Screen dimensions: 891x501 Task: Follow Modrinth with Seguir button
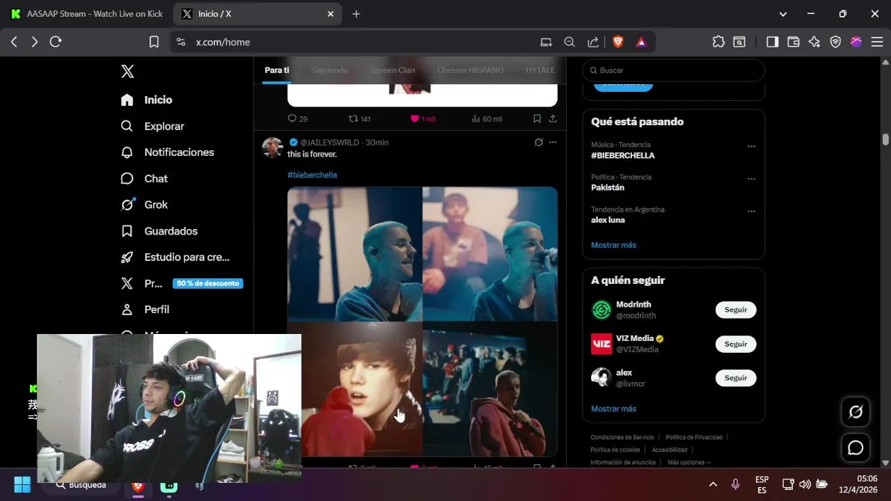click(736, 310)
